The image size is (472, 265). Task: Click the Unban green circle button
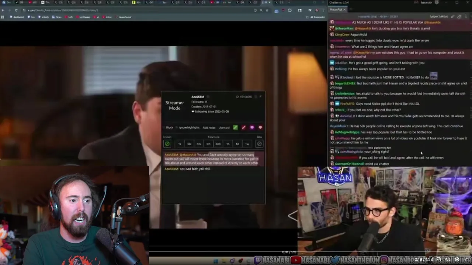(x=167, y=144)
